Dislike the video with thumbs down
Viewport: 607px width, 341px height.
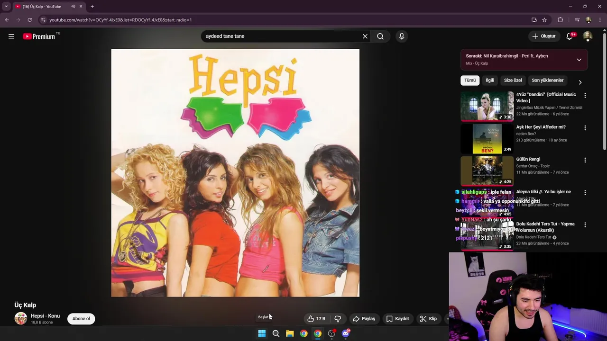click(338, 319)
